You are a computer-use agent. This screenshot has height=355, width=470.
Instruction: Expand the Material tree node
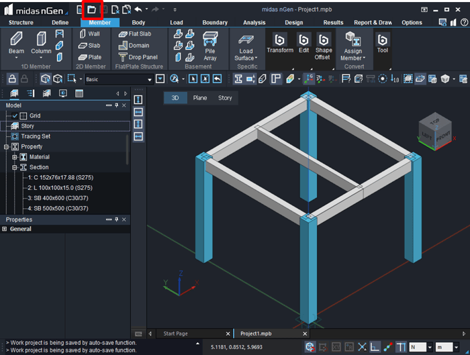point(14,157)
